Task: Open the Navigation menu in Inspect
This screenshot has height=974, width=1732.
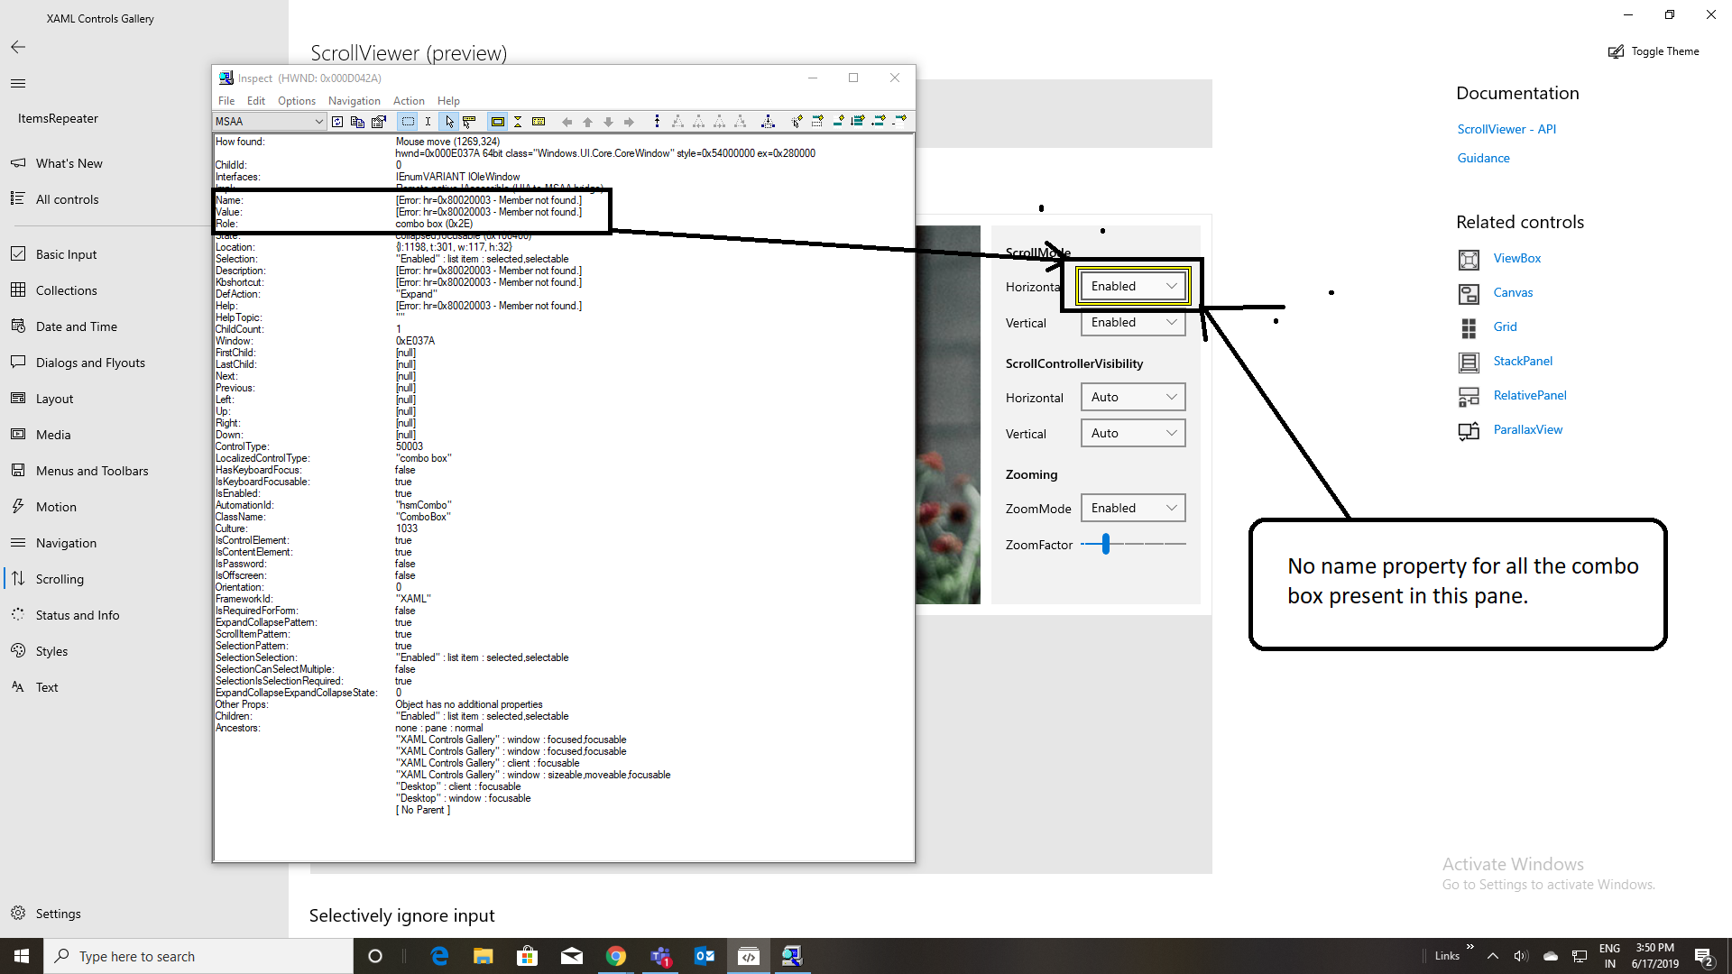Action: (x=354, y=100)
